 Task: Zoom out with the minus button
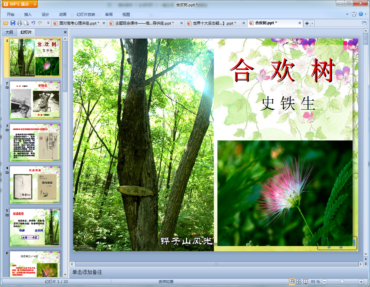click(325, 282)
